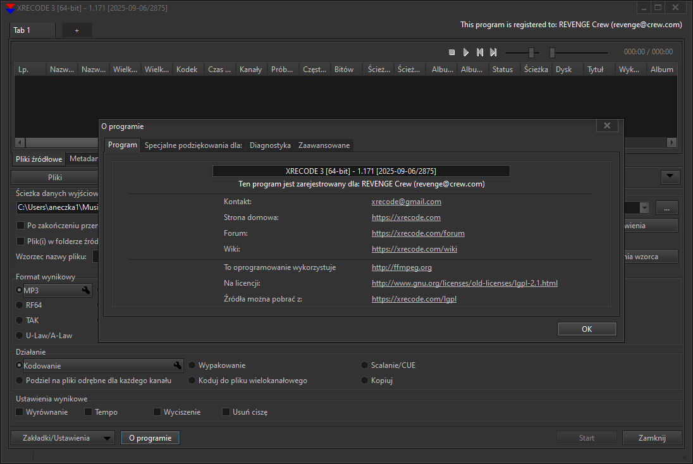
Task: Click the version text field in dialog
Action: (361, 171)
